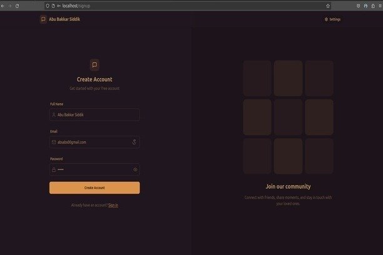383x255 pixels.
Task: Click the chat bubble icon above Create Account
Action: (x=94, y=64)
